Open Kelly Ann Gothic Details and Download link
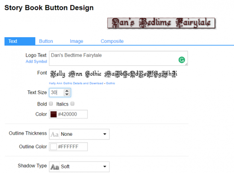The width and height of the screenshot is (234, 173). click(x=76, y=83)
